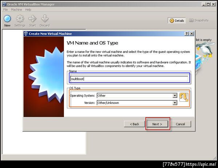218x168 pixels.
Task: Click the Start arrow toolbar icon
Action: (32, 19)
